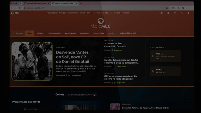Screen dimensions: 201x113
Task: Close the first browser tab
Action: point(48,3)
